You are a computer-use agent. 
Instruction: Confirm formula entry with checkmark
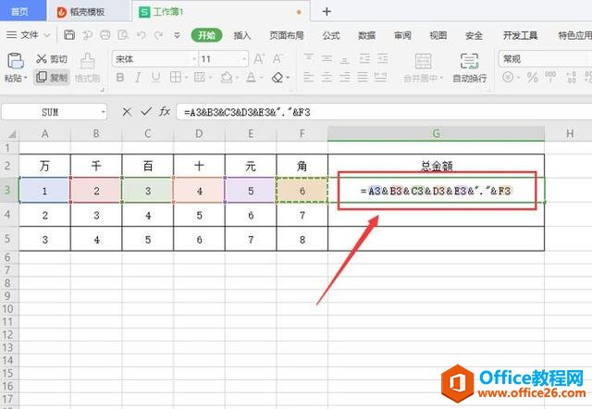coord(146,111)
